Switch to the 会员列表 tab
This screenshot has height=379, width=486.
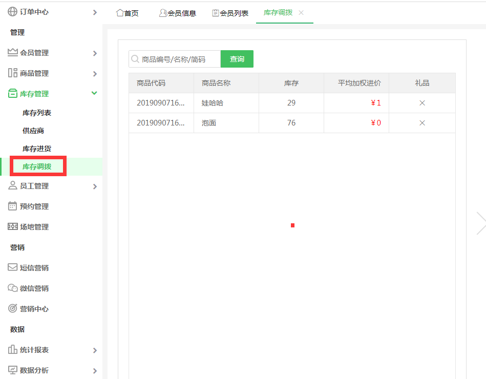230,13
